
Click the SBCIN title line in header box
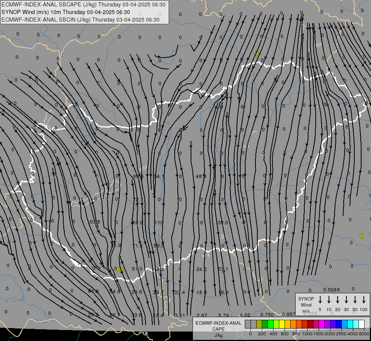click(x=80, y=20)
